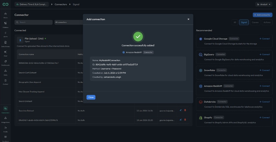Click Connectors in the breadcrumb
Viewport: 276px width, 142px height.
[61, 4]
